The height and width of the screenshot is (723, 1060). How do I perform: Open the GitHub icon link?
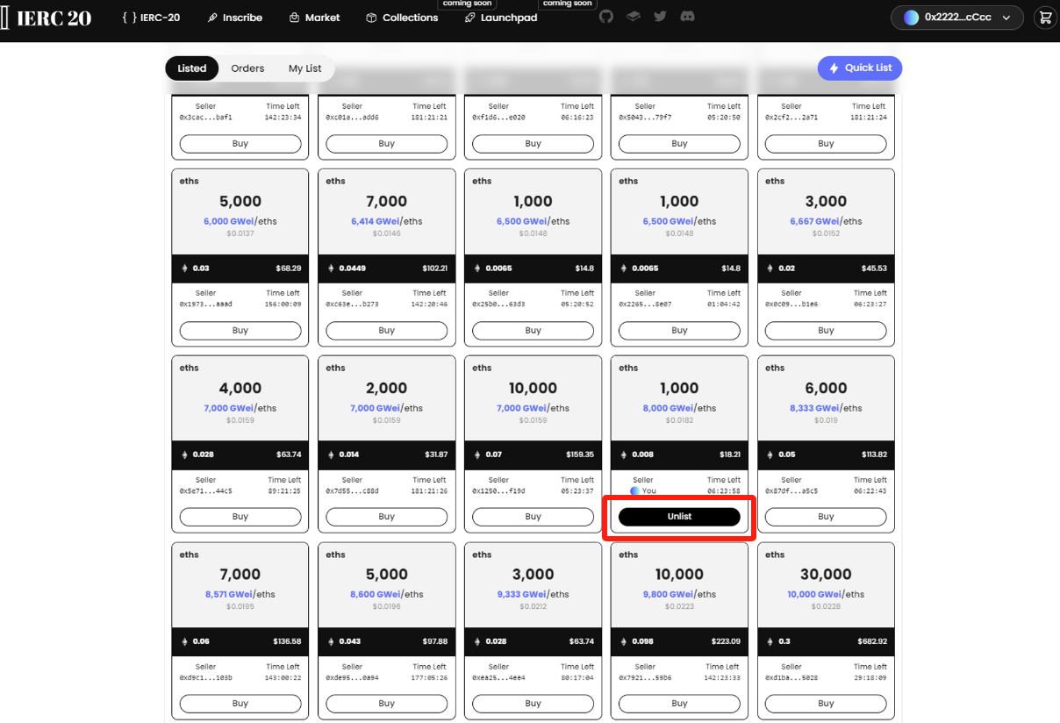pyautogui.click(x=606, y=17)
